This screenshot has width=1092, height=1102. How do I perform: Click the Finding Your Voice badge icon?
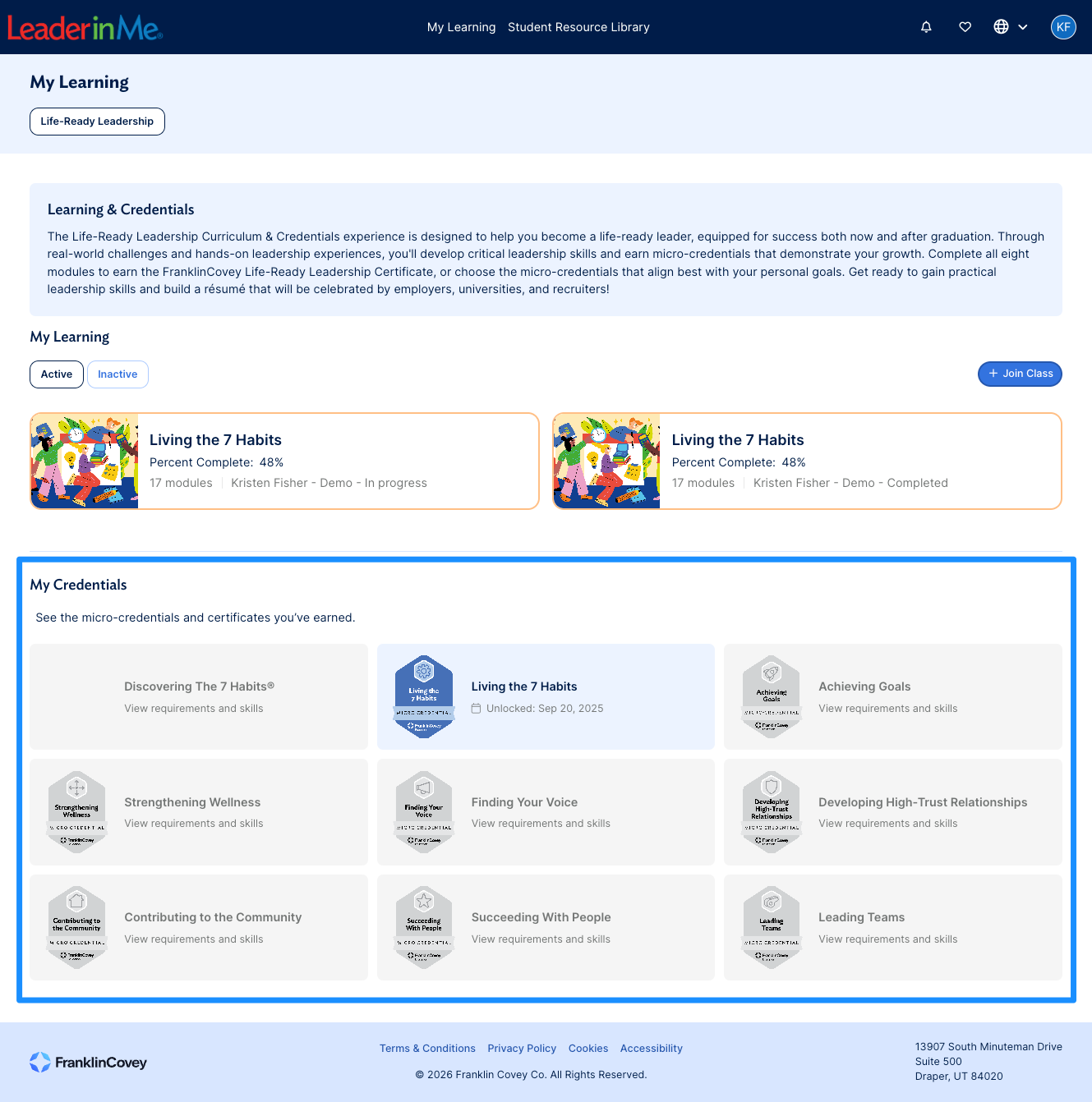(424, 812)
